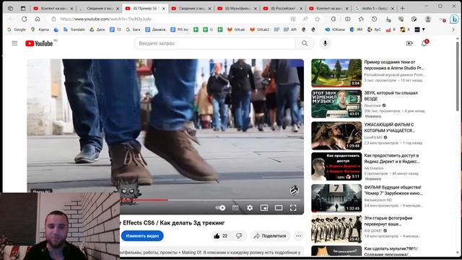Open the tab actions menu icon
The width and height of the screenshot is (462, 260).
click(23, 9)
